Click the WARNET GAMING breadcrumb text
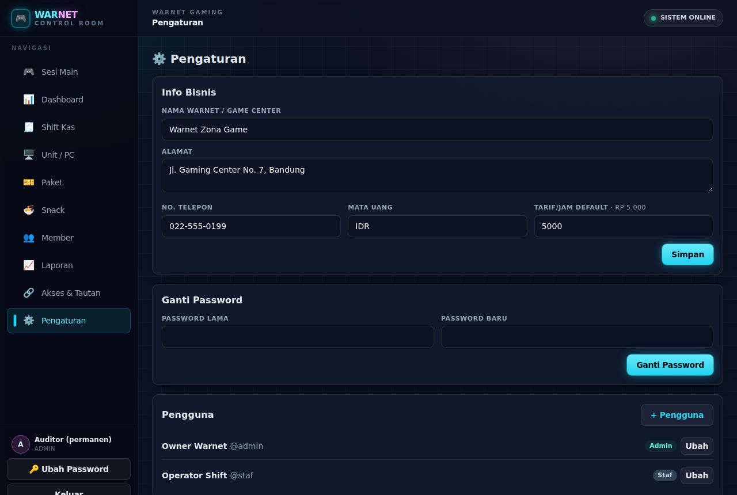 click(x=187, y=12)
